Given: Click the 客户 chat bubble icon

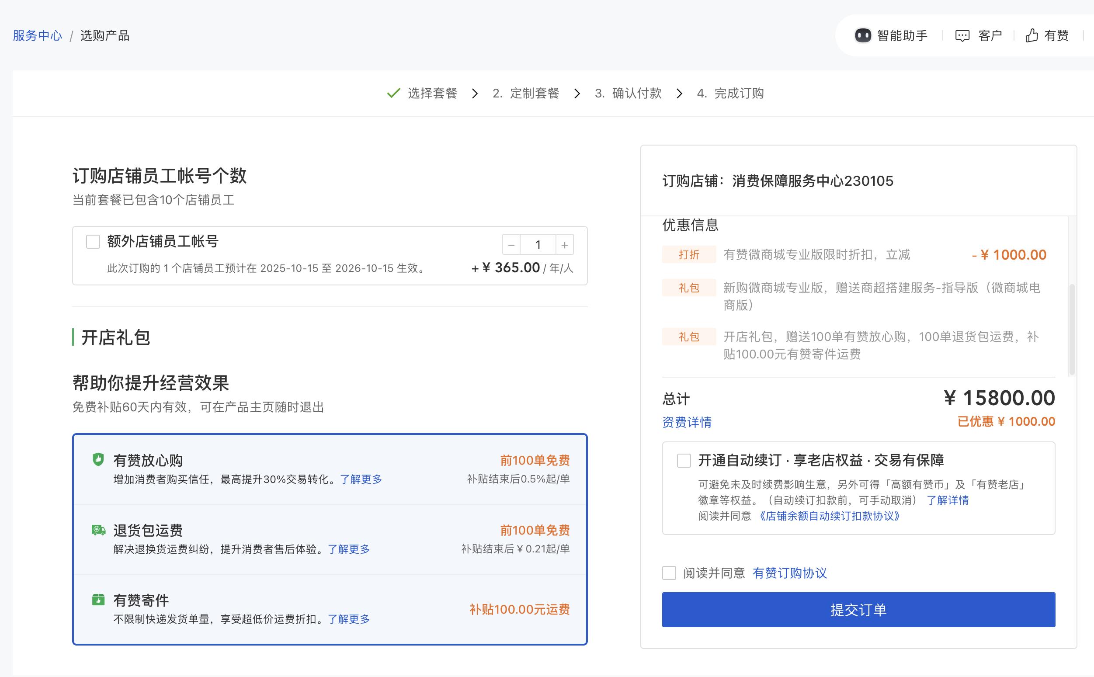Looking at the screenshot, I should tap(962, 35).
